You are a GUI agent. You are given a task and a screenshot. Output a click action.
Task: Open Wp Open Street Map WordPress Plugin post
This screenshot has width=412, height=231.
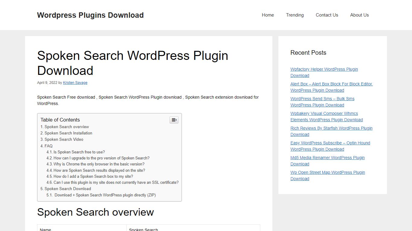pyautogui.click(x=328, y=176)
